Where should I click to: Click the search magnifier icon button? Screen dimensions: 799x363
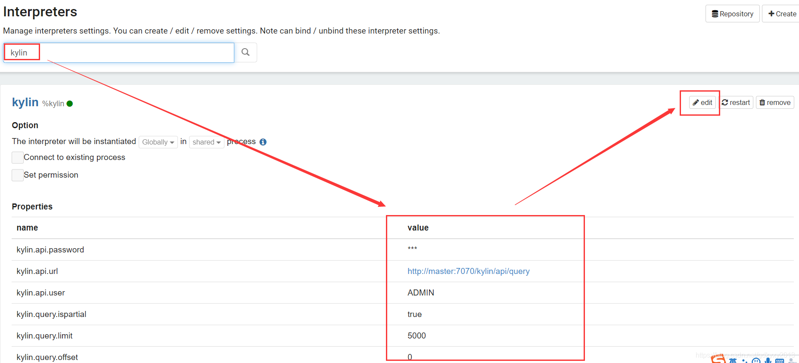pyautogui.click(x=246, y=52)
